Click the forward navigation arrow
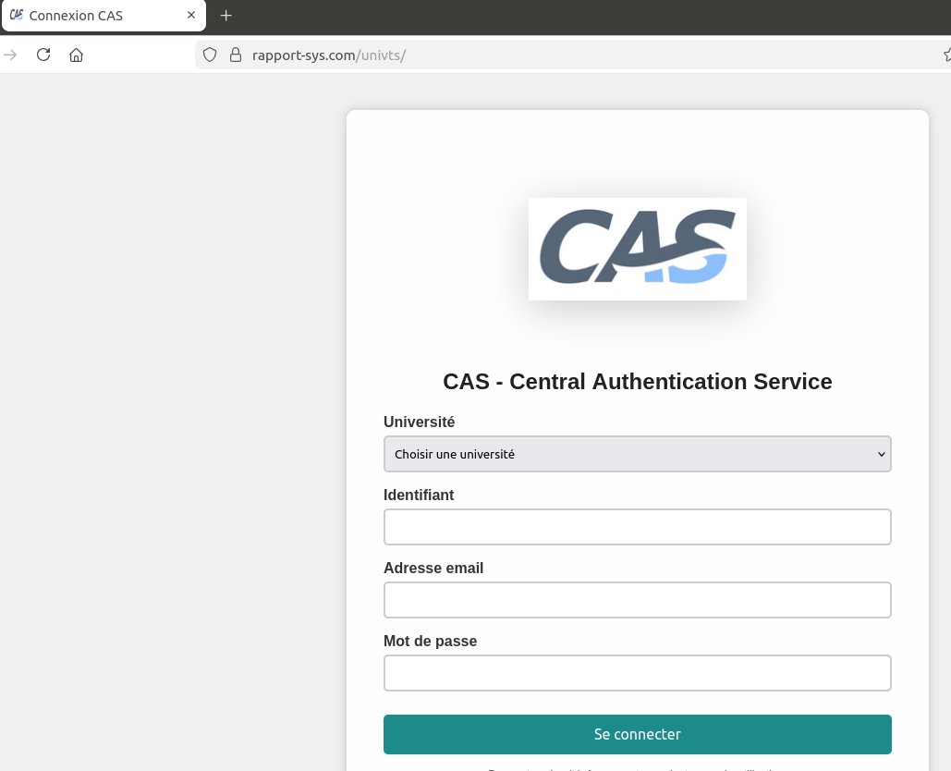Viewport: 951px width, 771px height. click(10, 55)
